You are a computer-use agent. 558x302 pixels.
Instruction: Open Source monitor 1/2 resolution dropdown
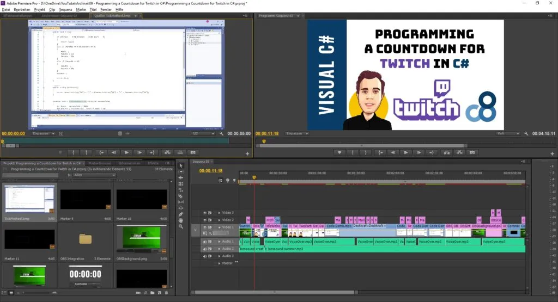(x=203, y=134)
